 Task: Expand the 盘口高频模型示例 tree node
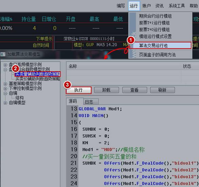coord(5,65)
